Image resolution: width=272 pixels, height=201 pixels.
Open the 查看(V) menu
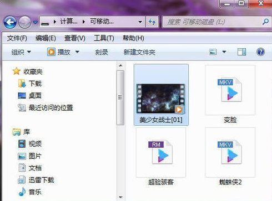coord(75,38)
